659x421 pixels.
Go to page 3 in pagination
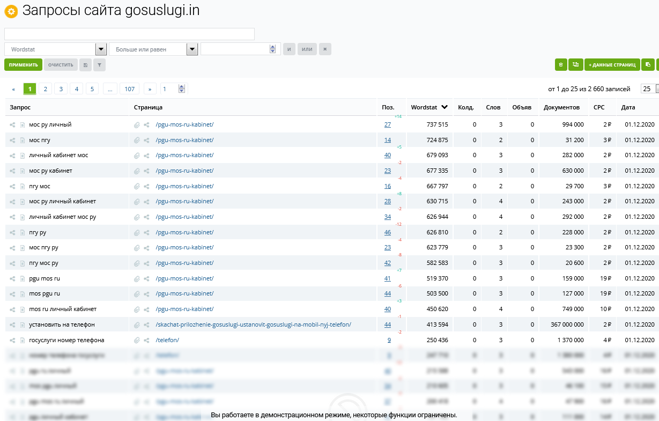[61, 89]
